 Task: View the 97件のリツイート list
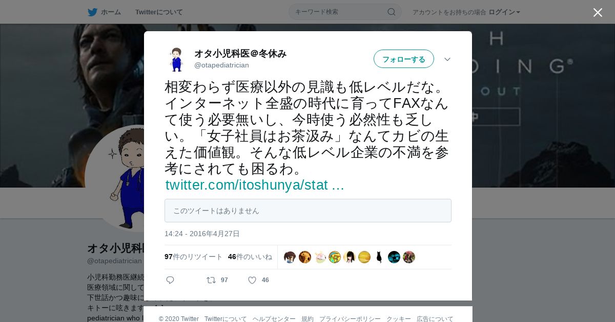coord(194,257)
